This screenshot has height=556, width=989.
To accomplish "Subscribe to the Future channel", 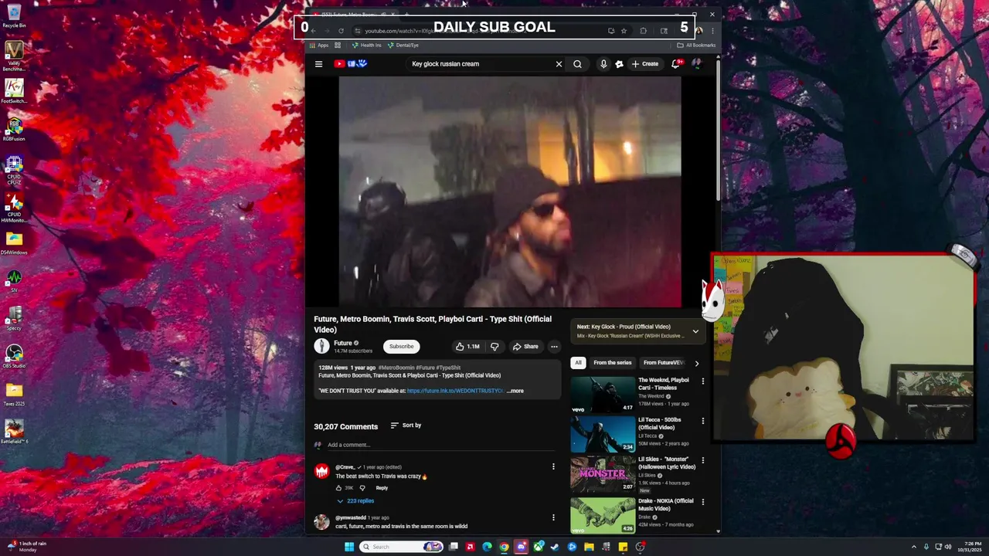I will coord(401,347).
